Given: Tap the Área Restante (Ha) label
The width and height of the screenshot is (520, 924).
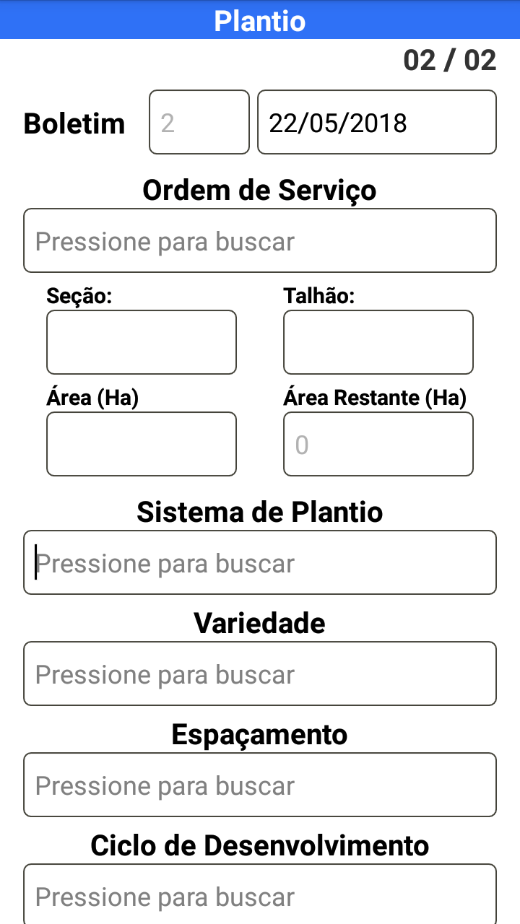Looking at the screenshot, I should [375, 398].
